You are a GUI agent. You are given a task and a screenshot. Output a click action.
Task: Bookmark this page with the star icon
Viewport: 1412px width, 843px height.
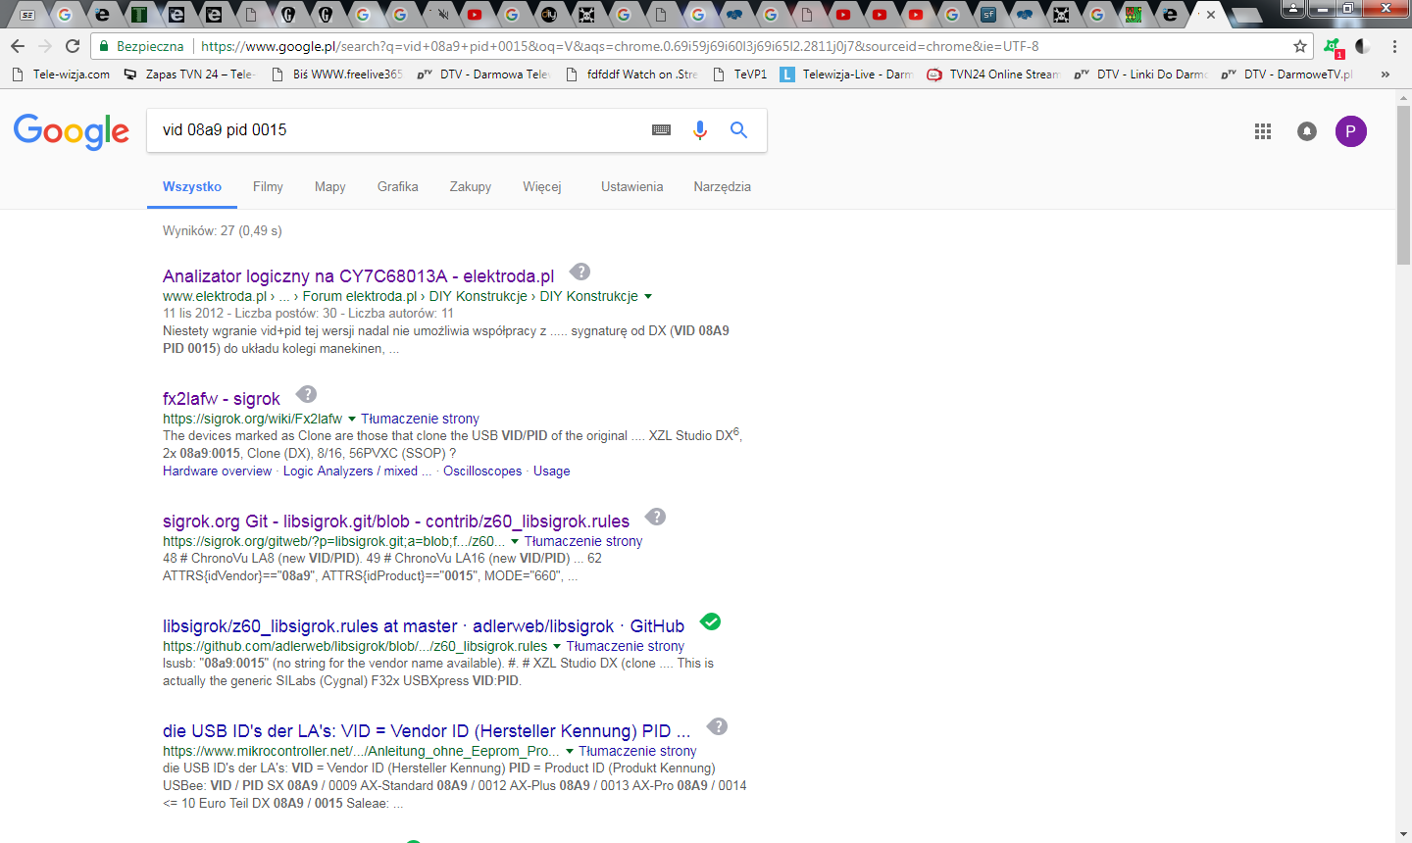pyautogui.click(x=1300, y=46)
